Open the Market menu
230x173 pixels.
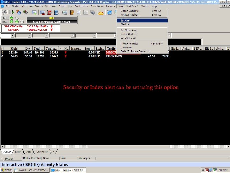16,6
